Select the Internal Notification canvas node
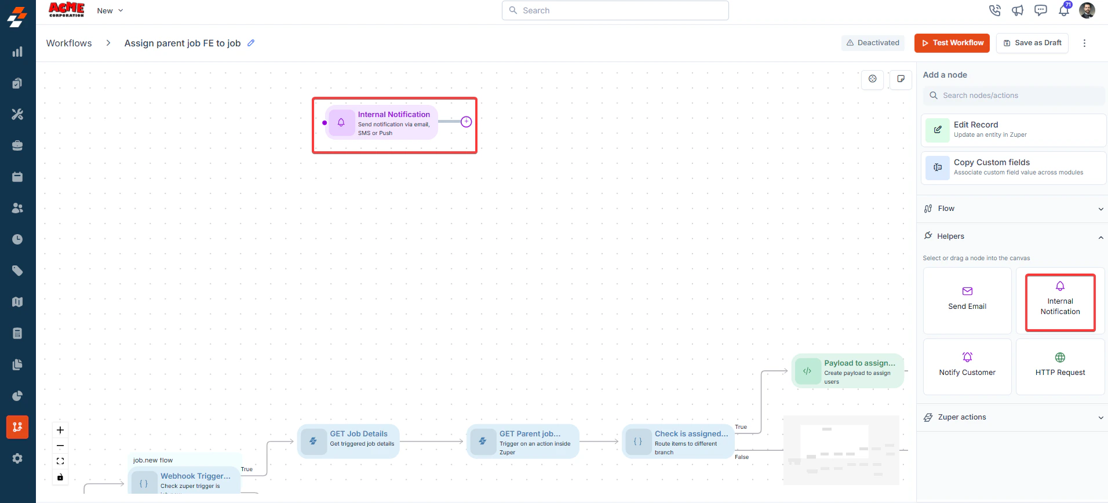Screen dimensions: 1108x503 [381, 122]
